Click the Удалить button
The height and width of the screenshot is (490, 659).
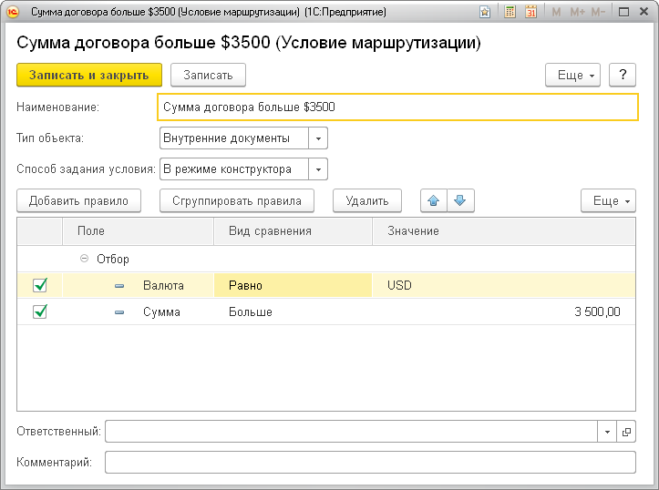pos(367,200)
